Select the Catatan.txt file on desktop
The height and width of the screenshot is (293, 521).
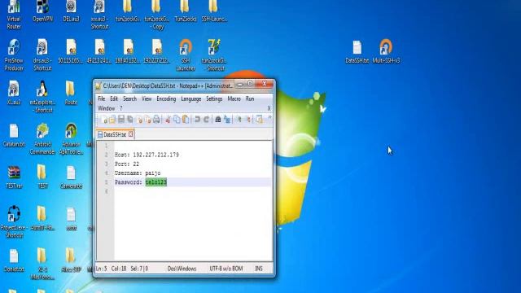coord(14,136)
